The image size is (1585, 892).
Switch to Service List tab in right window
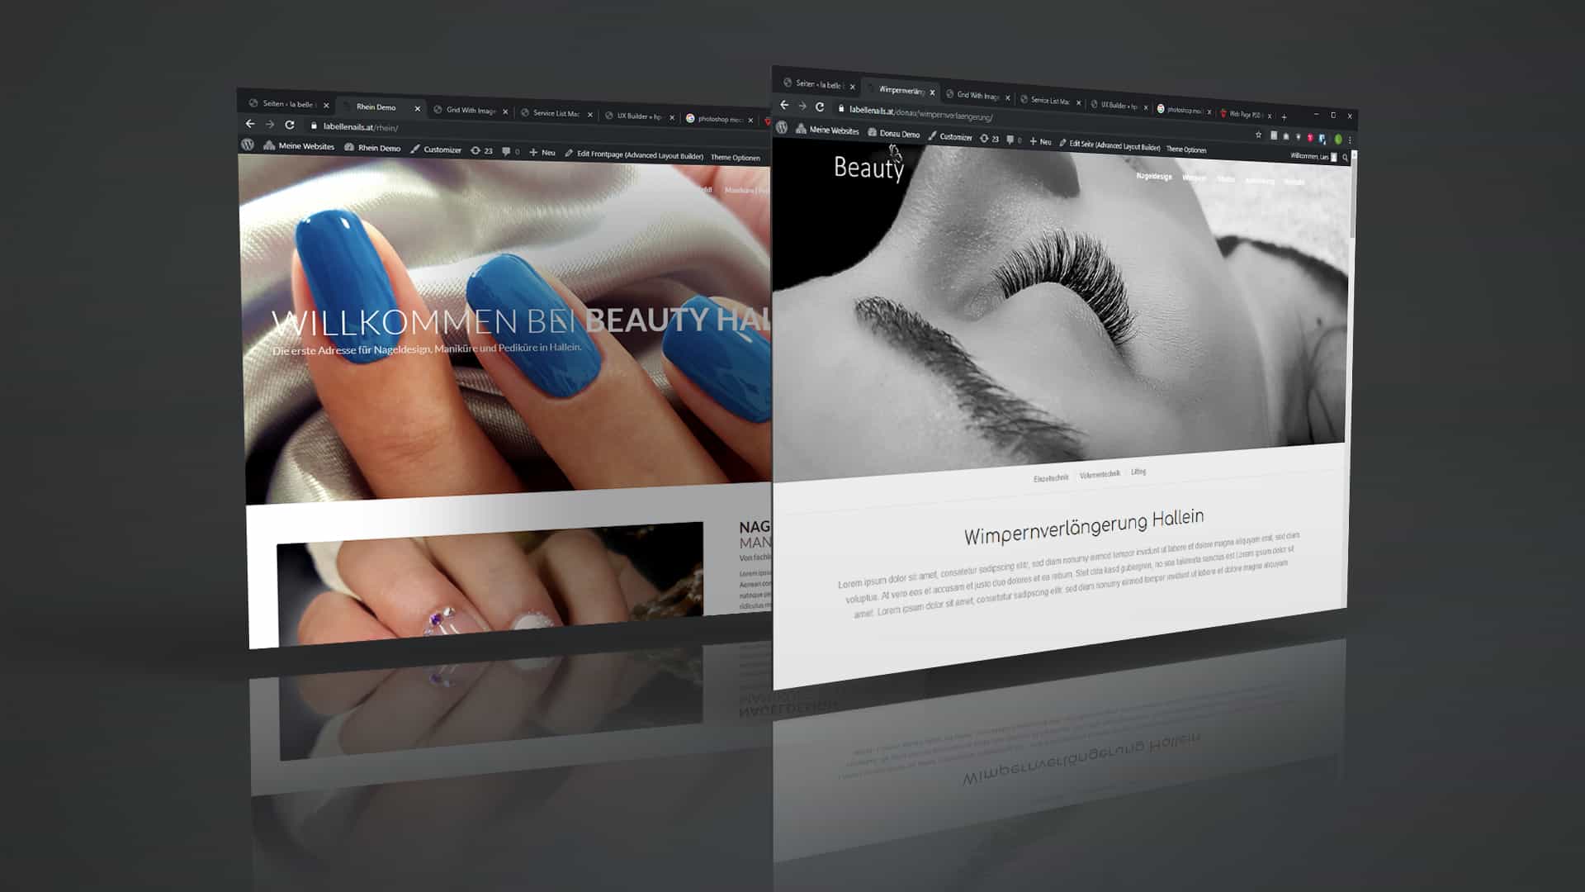(x=1049, y=101)
